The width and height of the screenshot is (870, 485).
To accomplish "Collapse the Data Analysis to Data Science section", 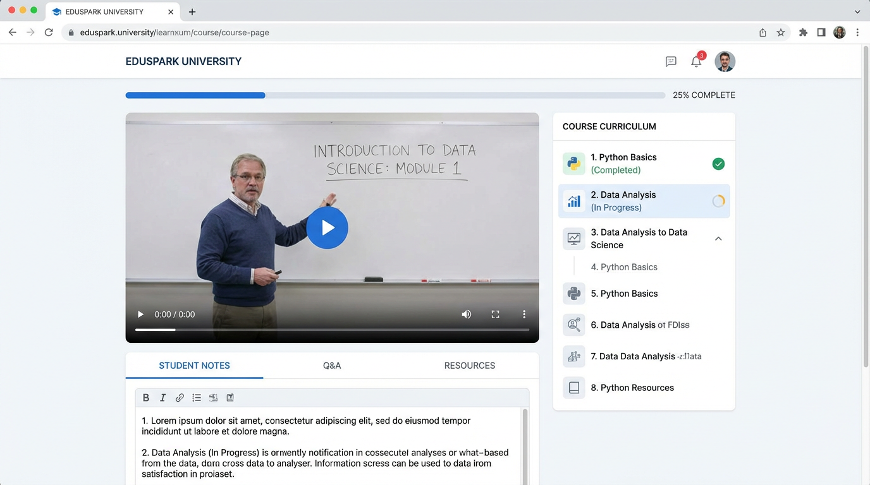I will point(718,239).
